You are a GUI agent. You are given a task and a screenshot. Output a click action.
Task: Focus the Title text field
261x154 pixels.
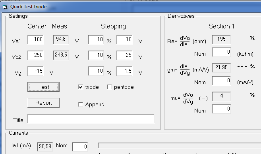tap(91, 118)
